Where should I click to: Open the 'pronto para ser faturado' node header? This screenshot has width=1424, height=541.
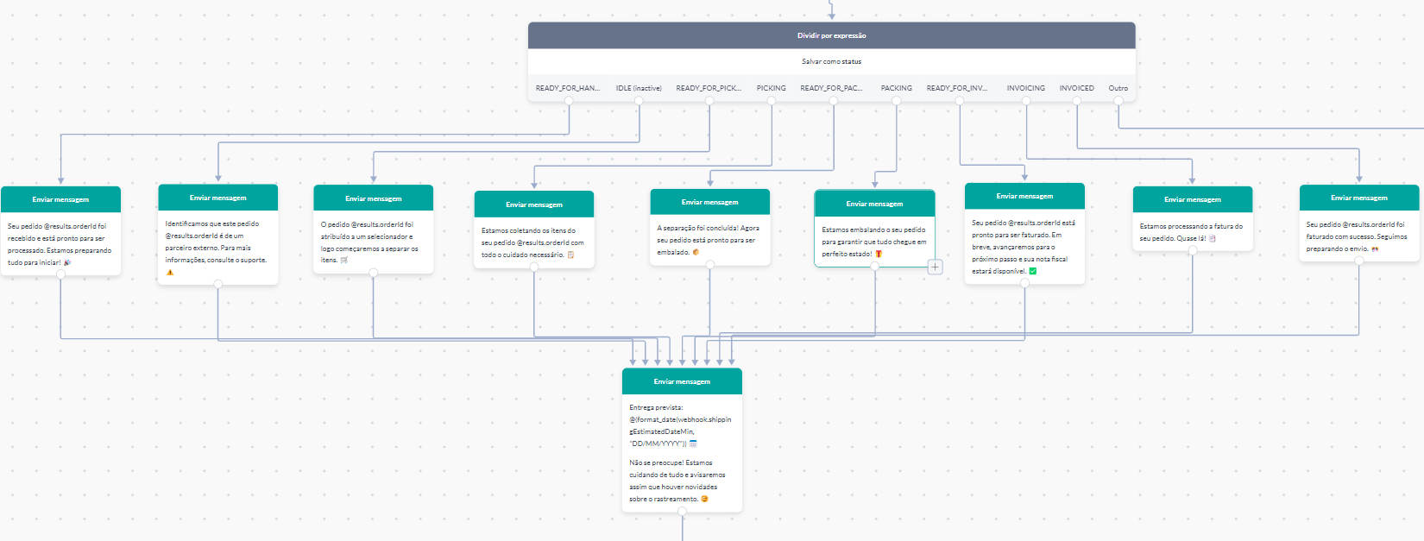pos(1024,196)
